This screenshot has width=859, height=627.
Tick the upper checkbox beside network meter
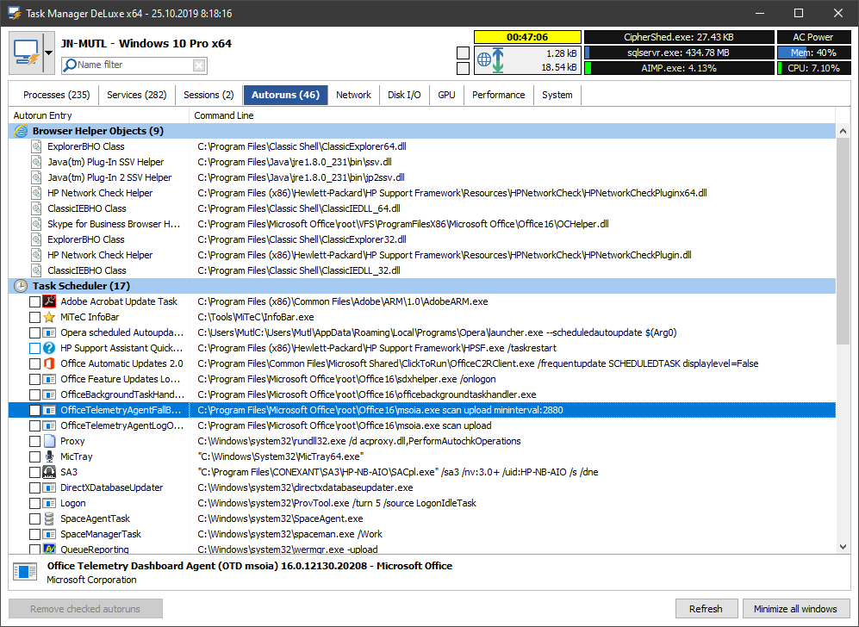tap(463, 53)
